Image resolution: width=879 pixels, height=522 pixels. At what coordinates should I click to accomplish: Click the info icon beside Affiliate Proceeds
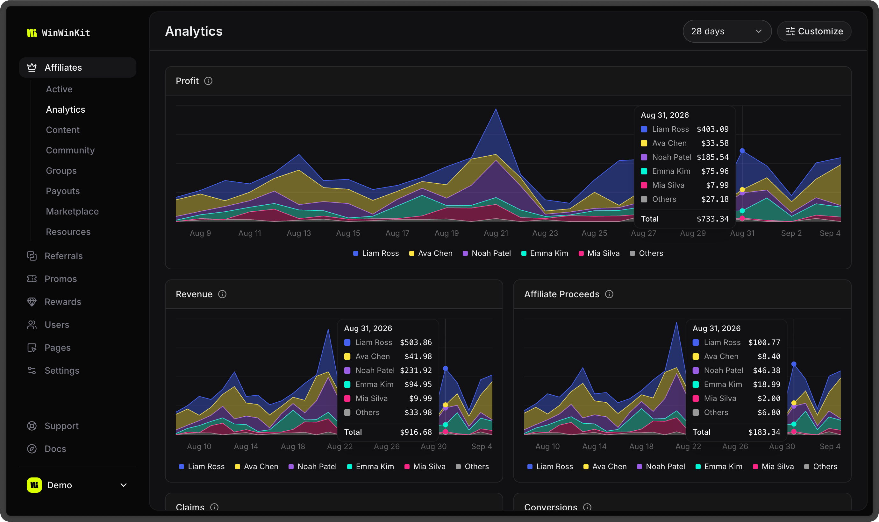tap(609, 294)
